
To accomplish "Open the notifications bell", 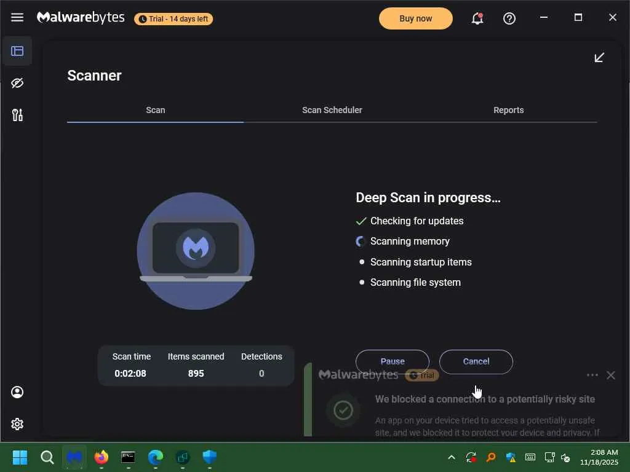I will tap(477, 18).
